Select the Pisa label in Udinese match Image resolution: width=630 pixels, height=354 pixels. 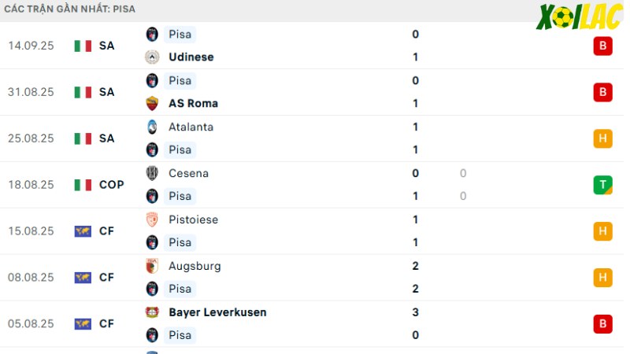click(x=180, y=35)
